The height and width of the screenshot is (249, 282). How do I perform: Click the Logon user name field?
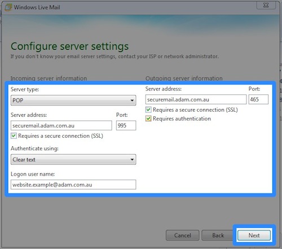coord(73,185)
